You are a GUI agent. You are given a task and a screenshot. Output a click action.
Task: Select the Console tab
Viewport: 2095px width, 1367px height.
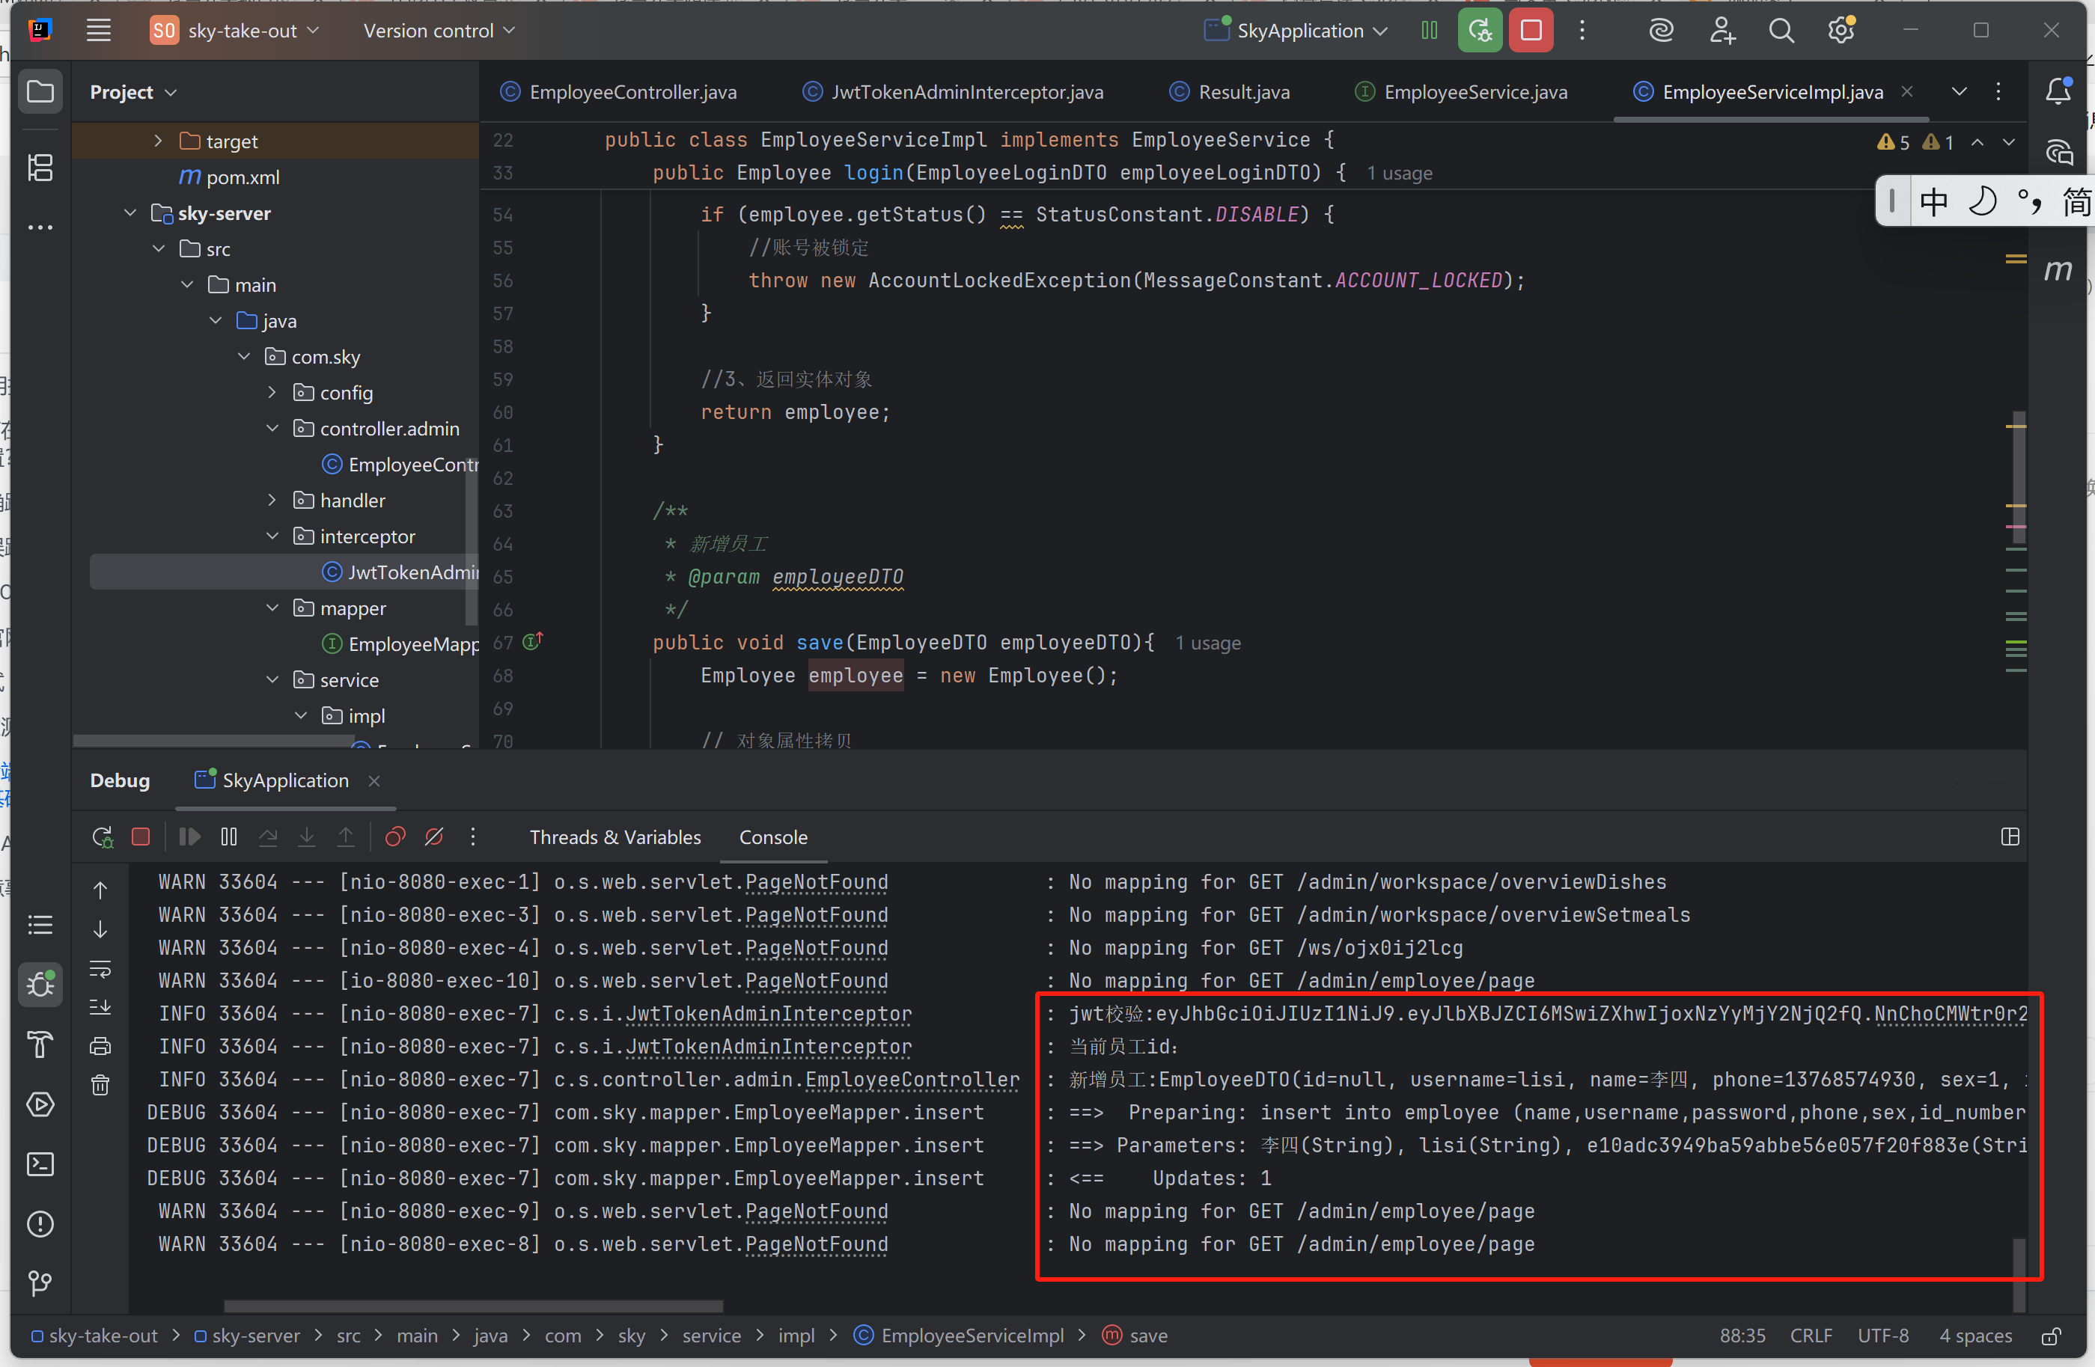coord(773,837)
